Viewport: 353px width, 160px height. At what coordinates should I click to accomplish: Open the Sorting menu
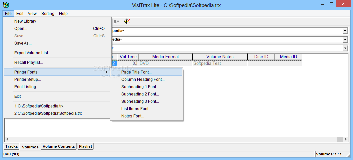(48, 14)
